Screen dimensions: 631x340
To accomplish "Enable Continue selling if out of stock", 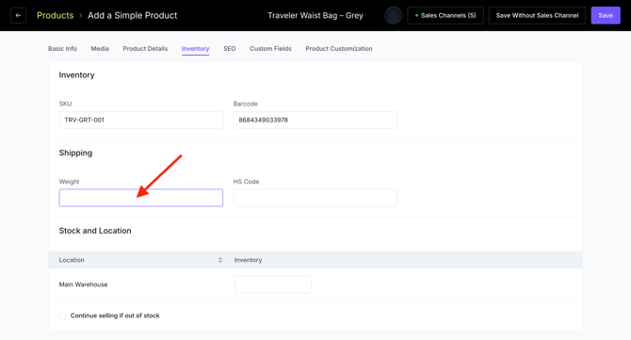I will (62, 316).
